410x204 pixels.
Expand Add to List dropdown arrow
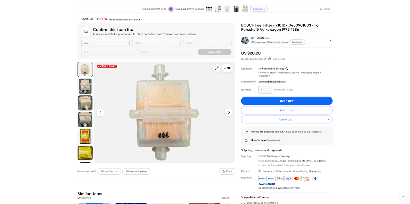pos(329,120)
